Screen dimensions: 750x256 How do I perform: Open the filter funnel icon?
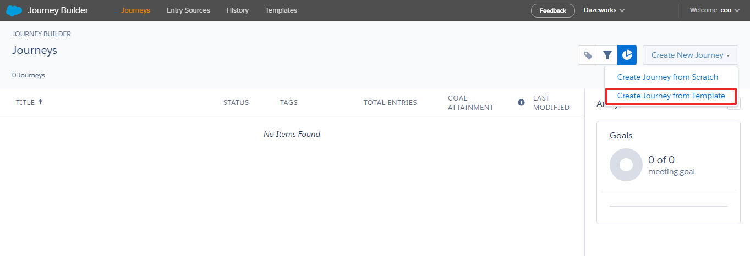[x=607, y=55]
